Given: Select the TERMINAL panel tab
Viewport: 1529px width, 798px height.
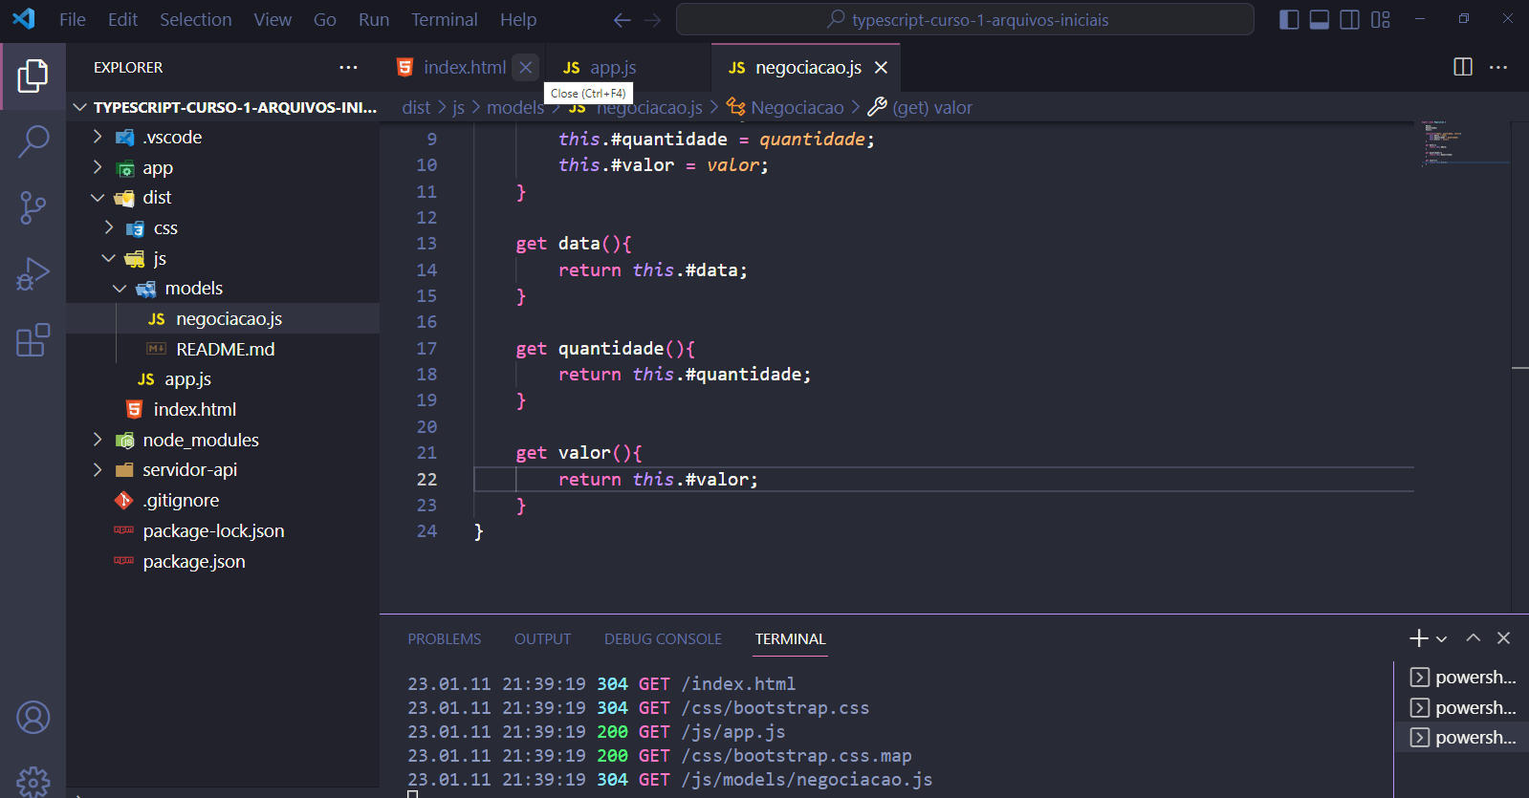Looking at the screenshot, I should click(x=790, y=639).
